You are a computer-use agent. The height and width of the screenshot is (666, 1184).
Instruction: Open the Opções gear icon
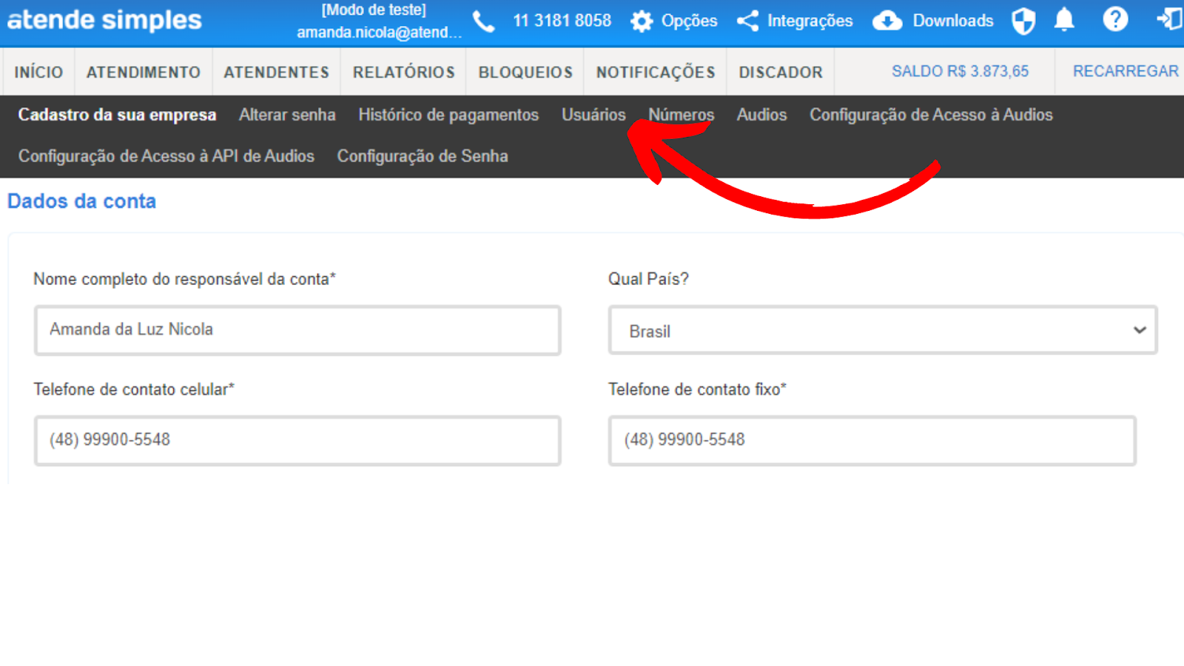click(642, 21)
